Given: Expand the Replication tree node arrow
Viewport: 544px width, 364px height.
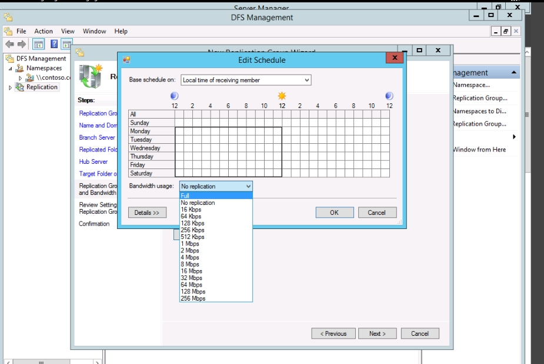Looking at the screenshot, I should tap(10, 87).
